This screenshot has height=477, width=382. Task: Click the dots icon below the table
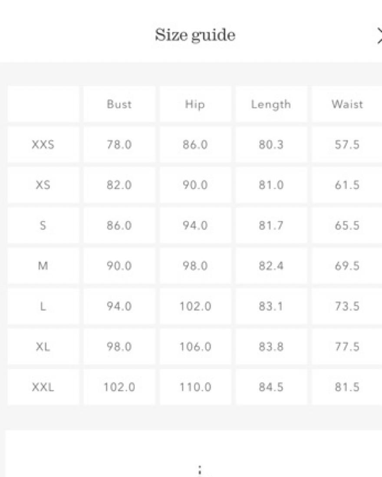click(x=199, y=470)
